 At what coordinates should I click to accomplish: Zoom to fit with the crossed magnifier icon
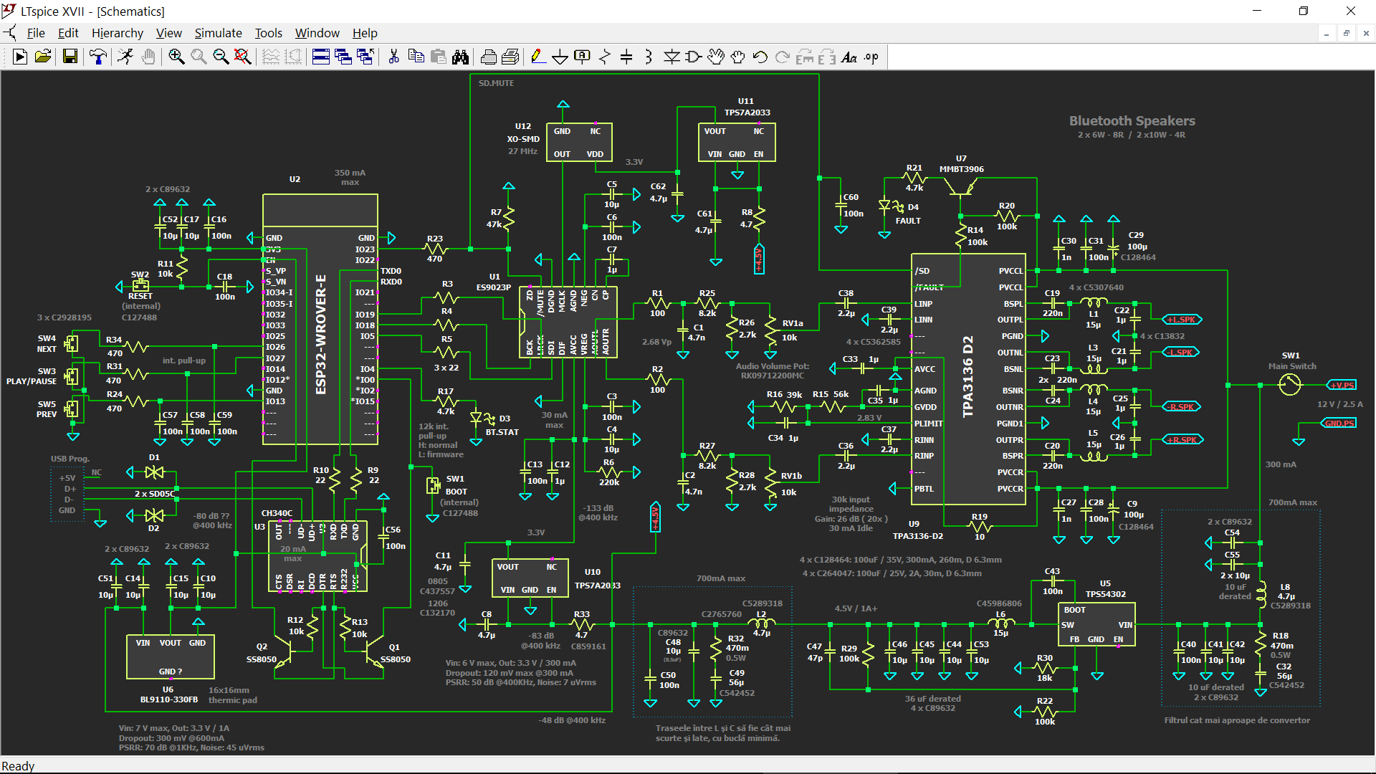[243, 57]
